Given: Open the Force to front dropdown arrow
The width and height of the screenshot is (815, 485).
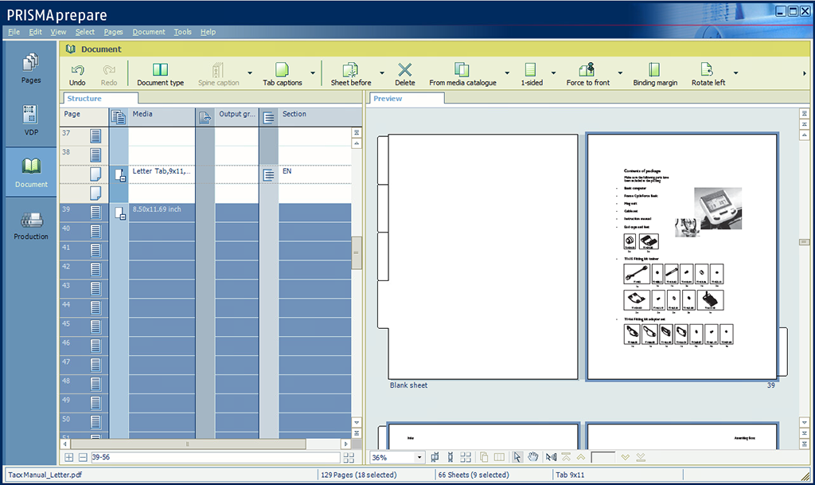Looking at the screenshot, I should (x=620, y=73).
